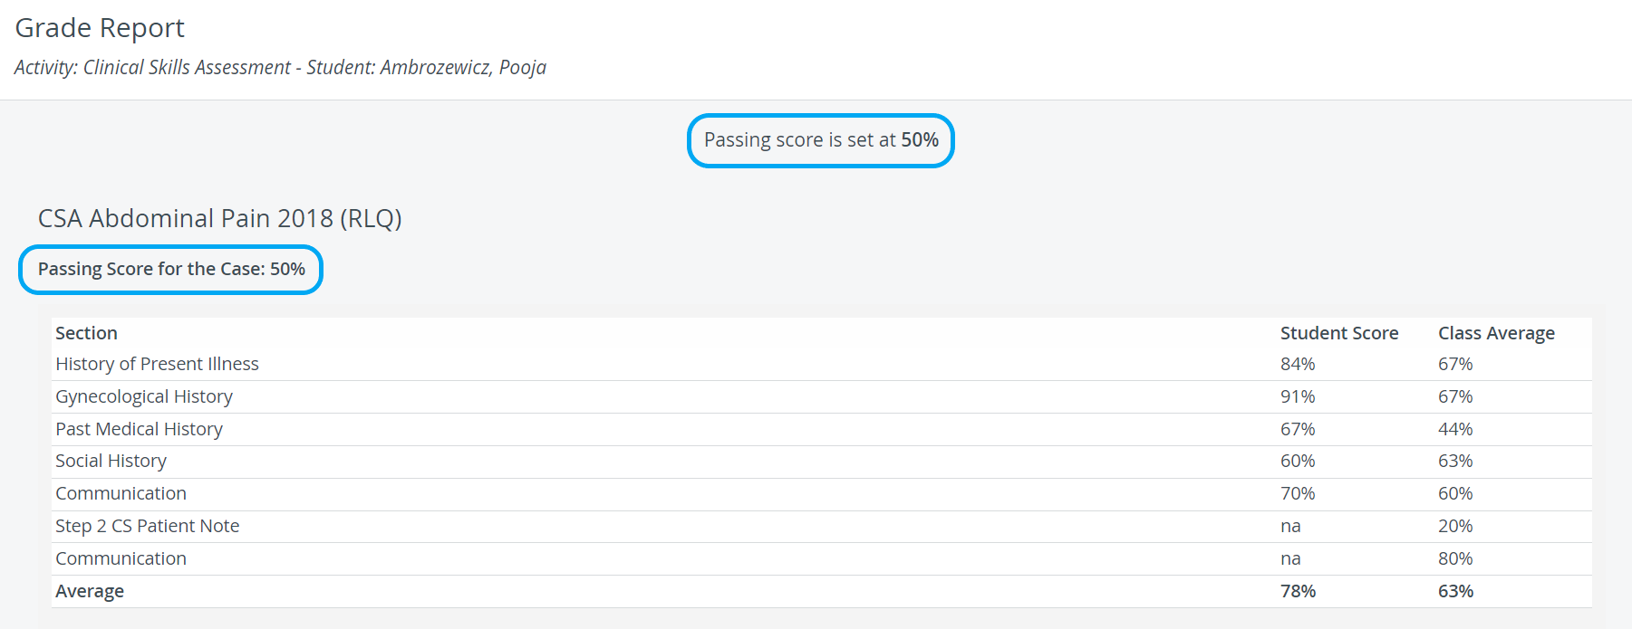This screenshot has width=1632, height=629.
Task: Click the 84% student score value
Action: click(x=1298, y=364)
